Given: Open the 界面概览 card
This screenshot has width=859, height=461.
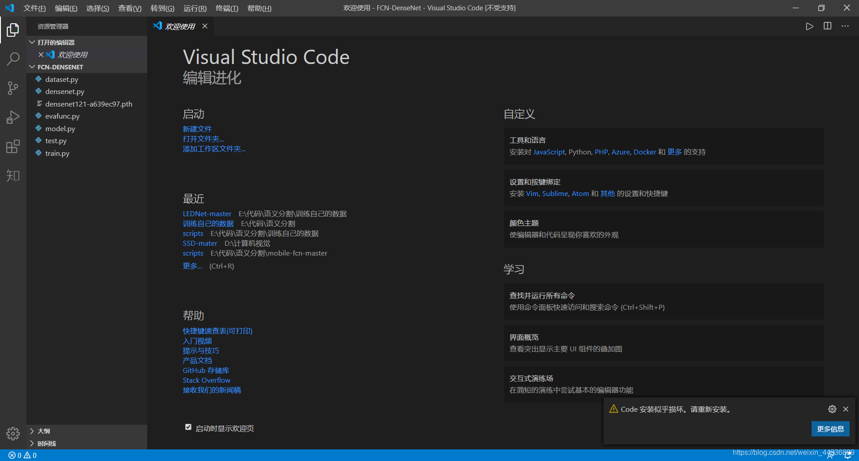Looking at the screenshot, I should 663,343.
